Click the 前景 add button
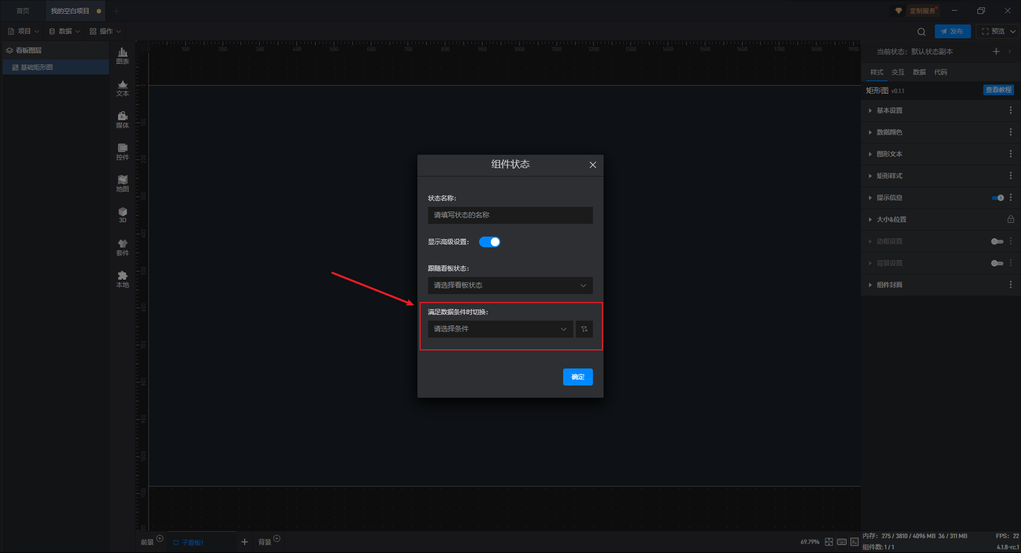The image size is (1021, 553). (160, 539)
